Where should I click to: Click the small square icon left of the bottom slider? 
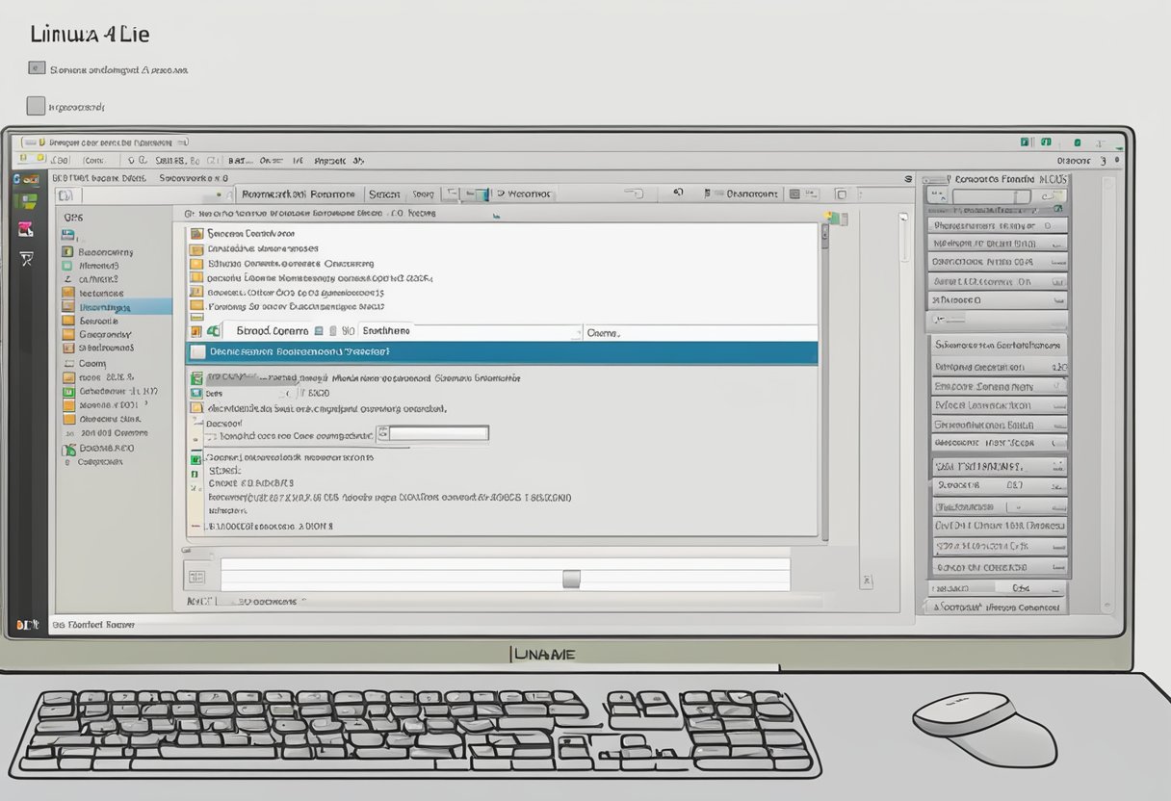click(x=197, y=578)
